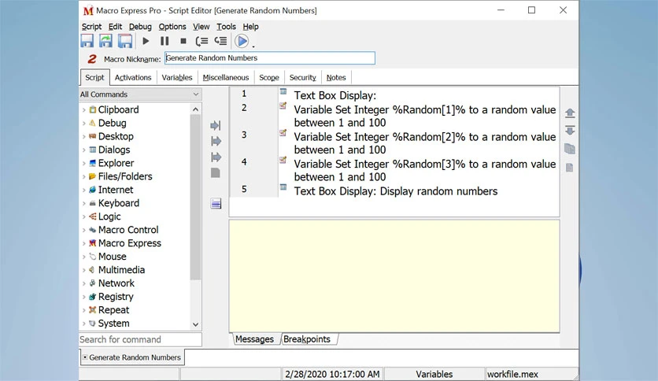
Task: Click the gray page icon in middle strip
Action: click(x=216, y=173)
